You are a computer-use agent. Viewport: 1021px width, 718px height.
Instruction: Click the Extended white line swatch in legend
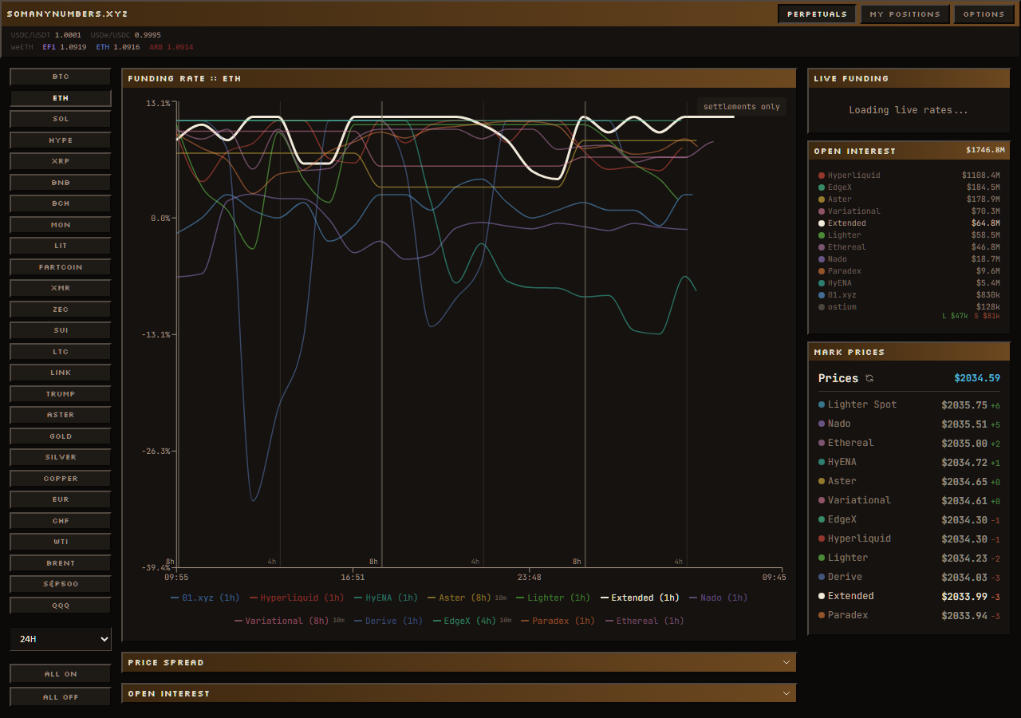(605, 598)
